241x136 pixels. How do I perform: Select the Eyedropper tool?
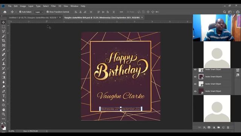click(3, 50)
